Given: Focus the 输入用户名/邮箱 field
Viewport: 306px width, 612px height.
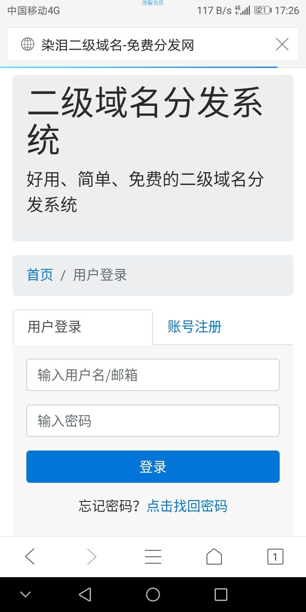Looking at the screenshot, I should pyautogui.click(x=153, y=375).
